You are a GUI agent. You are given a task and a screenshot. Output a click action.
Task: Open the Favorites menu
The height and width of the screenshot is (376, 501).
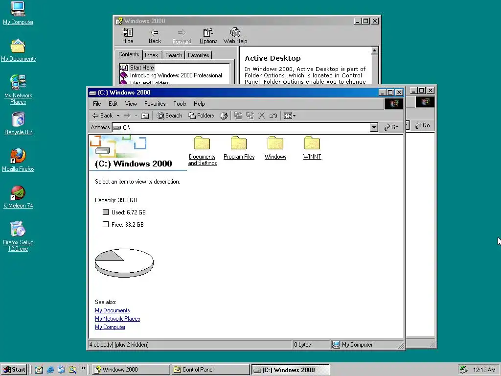pos(155,104)
